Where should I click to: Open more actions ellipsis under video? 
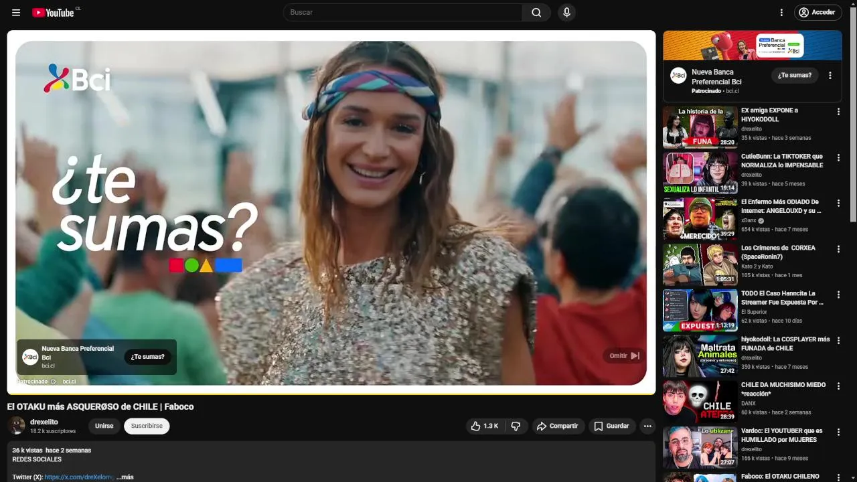pyautogui.click(x=647, y=426)
